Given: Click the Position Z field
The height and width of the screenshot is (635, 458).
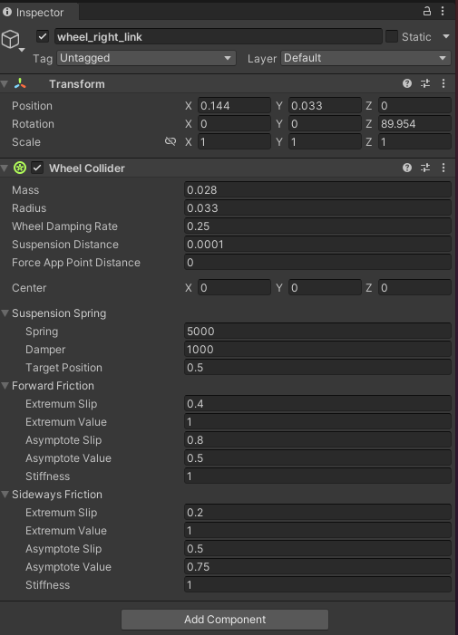Looking at the screenshot, I should [414, 105].
